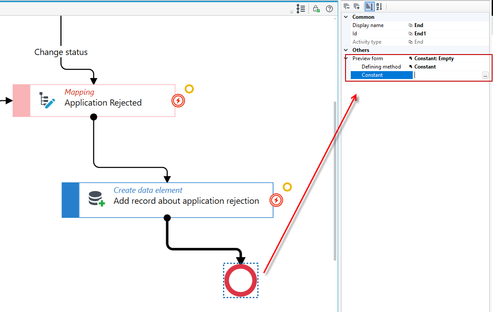The height and width of the screenshot is (312, 493).
Task: Click the arrow icon beside Defining method value
Action: [410, 67]
